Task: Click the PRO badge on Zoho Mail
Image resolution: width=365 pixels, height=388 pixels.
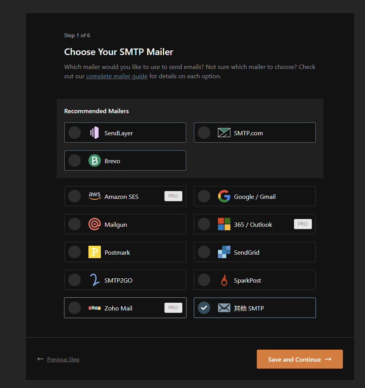Action: click(173, 308)
